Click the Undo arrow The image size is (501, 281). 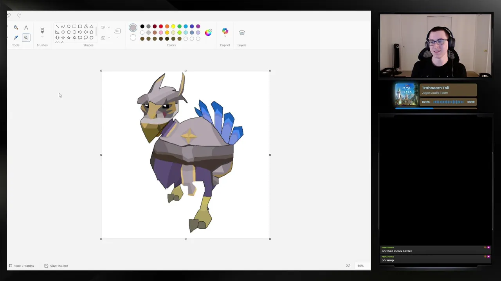[x=9, y=15]
